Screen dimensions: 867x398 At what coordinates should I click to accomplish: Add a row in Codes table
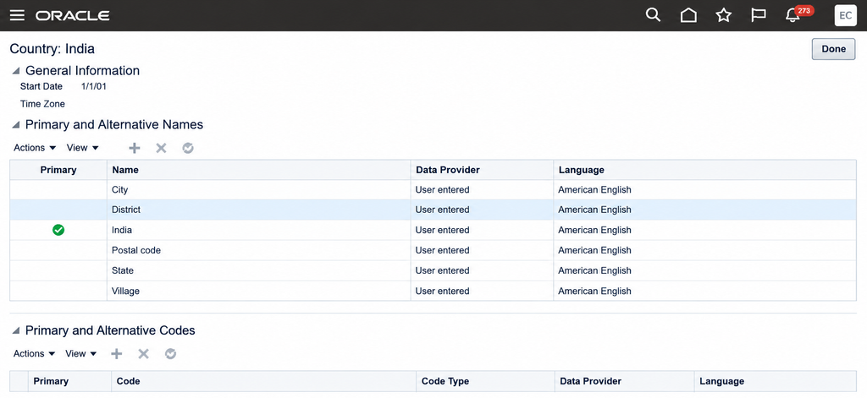(117, 354)
